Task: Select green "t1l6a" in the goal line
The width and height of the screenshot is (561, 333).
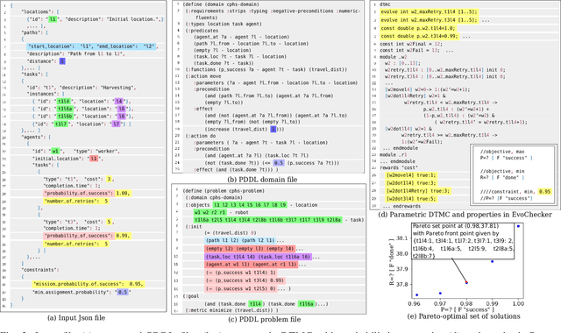Action: pyautogui.click(x=306, y=304)
